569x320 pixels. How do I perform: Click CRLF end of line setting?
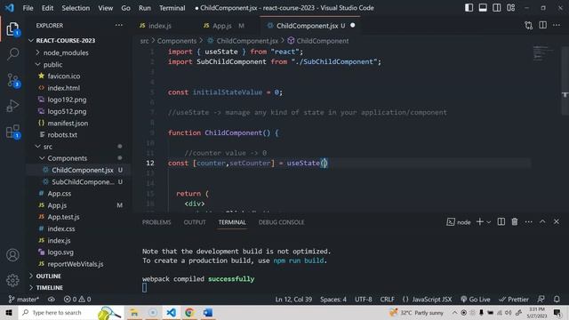coord(388,300)
